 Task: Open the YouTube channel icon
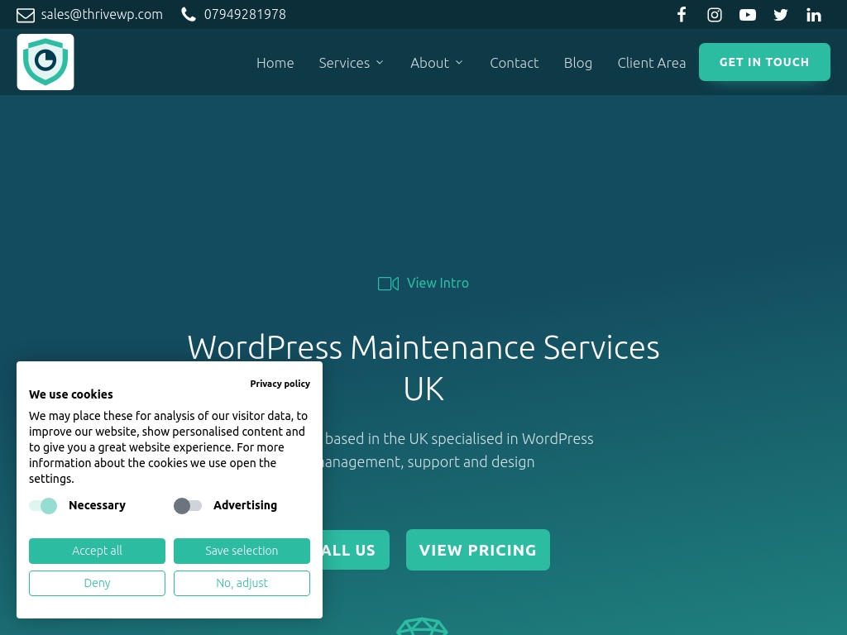pyautogui.click(x=748, y=15)
